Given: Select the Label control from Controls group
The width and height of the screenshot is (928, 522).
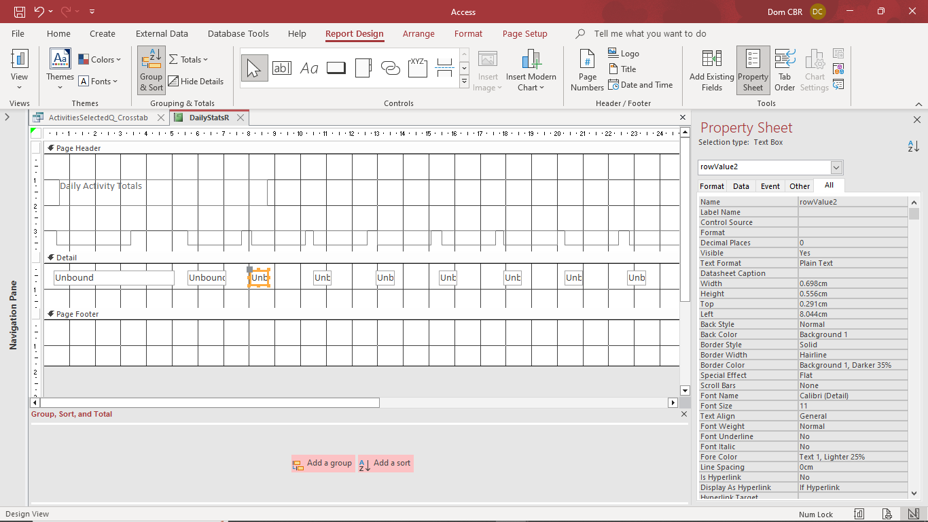Looking at the screenshot, I should click(x=310, y=67).
